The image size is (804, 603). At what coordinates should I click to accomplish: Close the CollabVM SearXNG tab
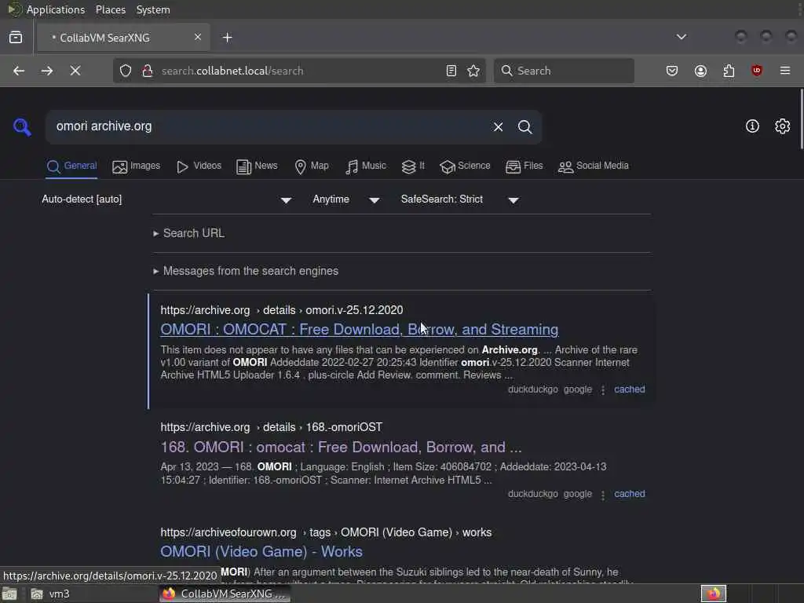(x=197, y=37)
